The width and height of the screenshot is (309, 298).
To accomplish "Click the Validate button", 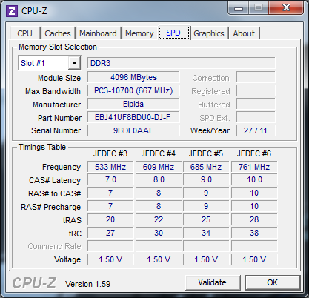I will pos(213,282).
